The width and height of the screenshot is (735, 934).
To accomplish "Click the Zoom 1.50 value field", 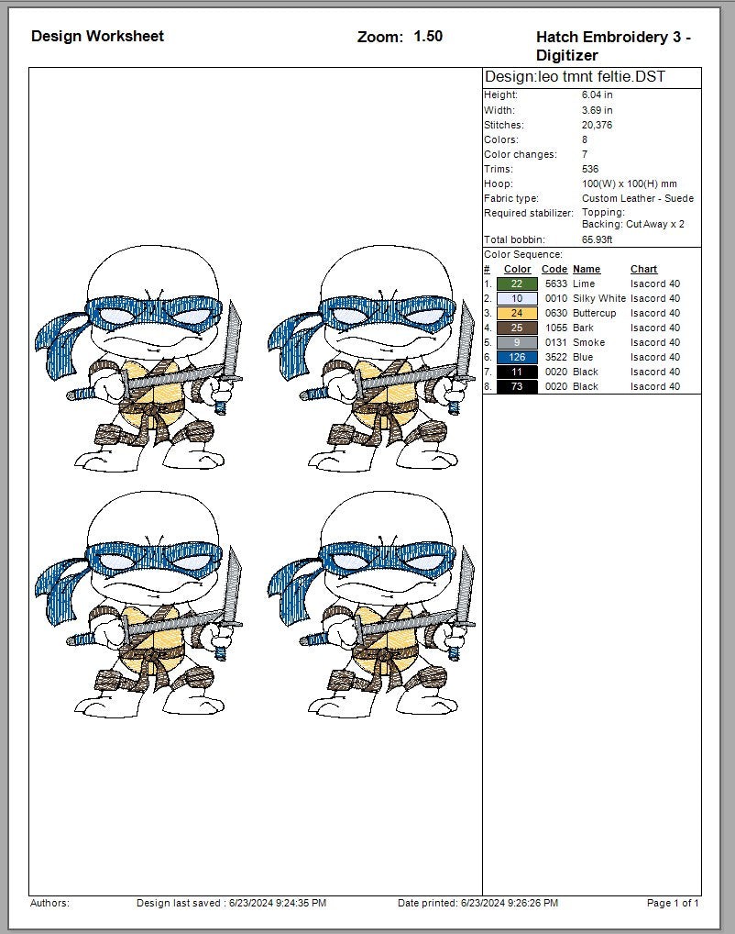I will 427,36.
